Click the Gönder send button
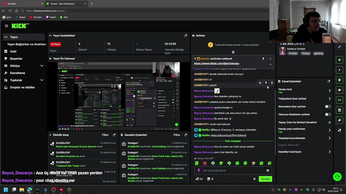346x194 pixels. (265, 179)
